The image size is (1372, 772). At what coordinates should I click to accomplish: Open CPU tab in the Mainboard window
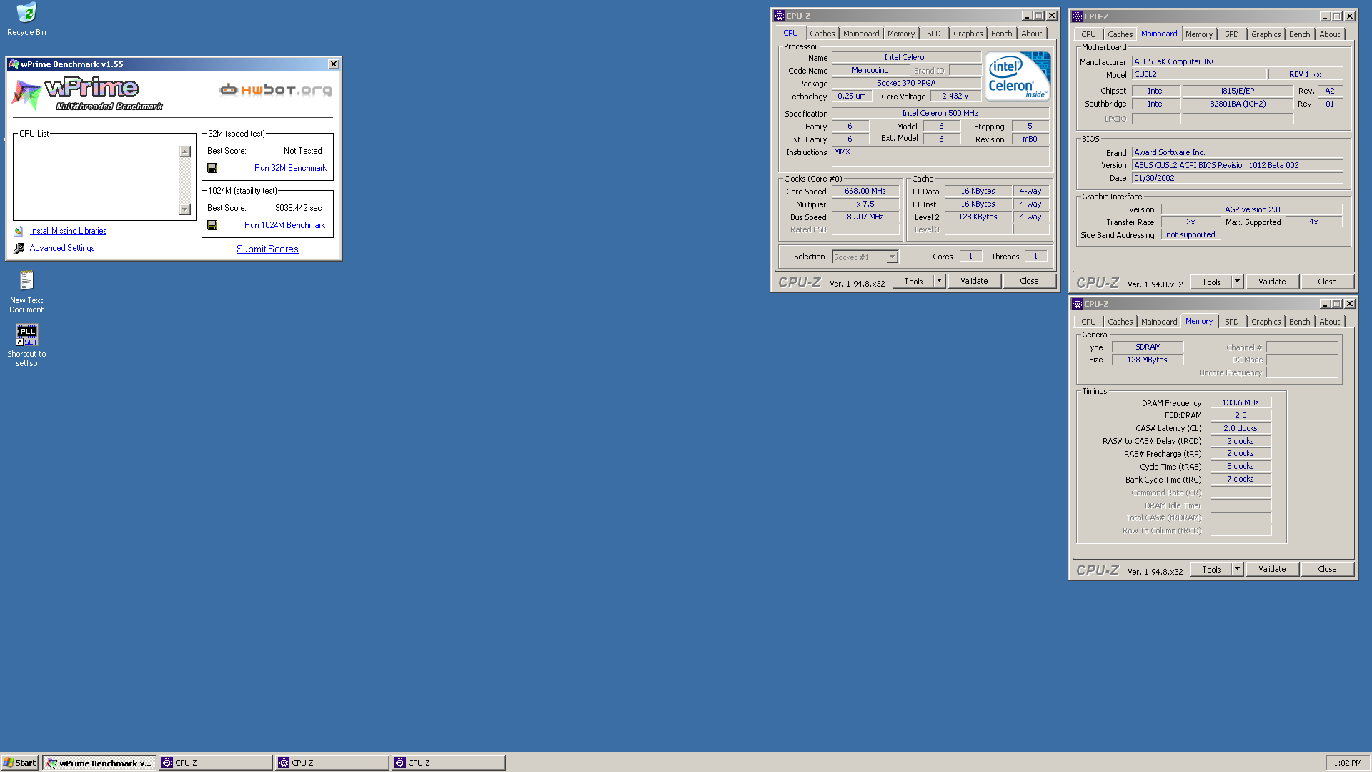[x=1088, y=34]
